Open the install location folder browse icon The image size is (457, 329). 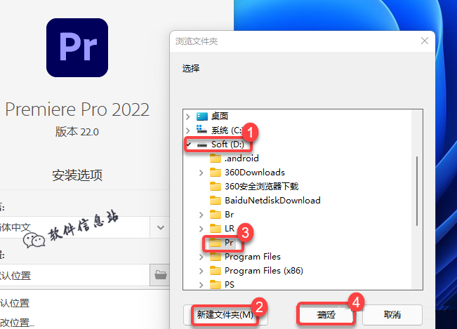(x=160, y=275)
